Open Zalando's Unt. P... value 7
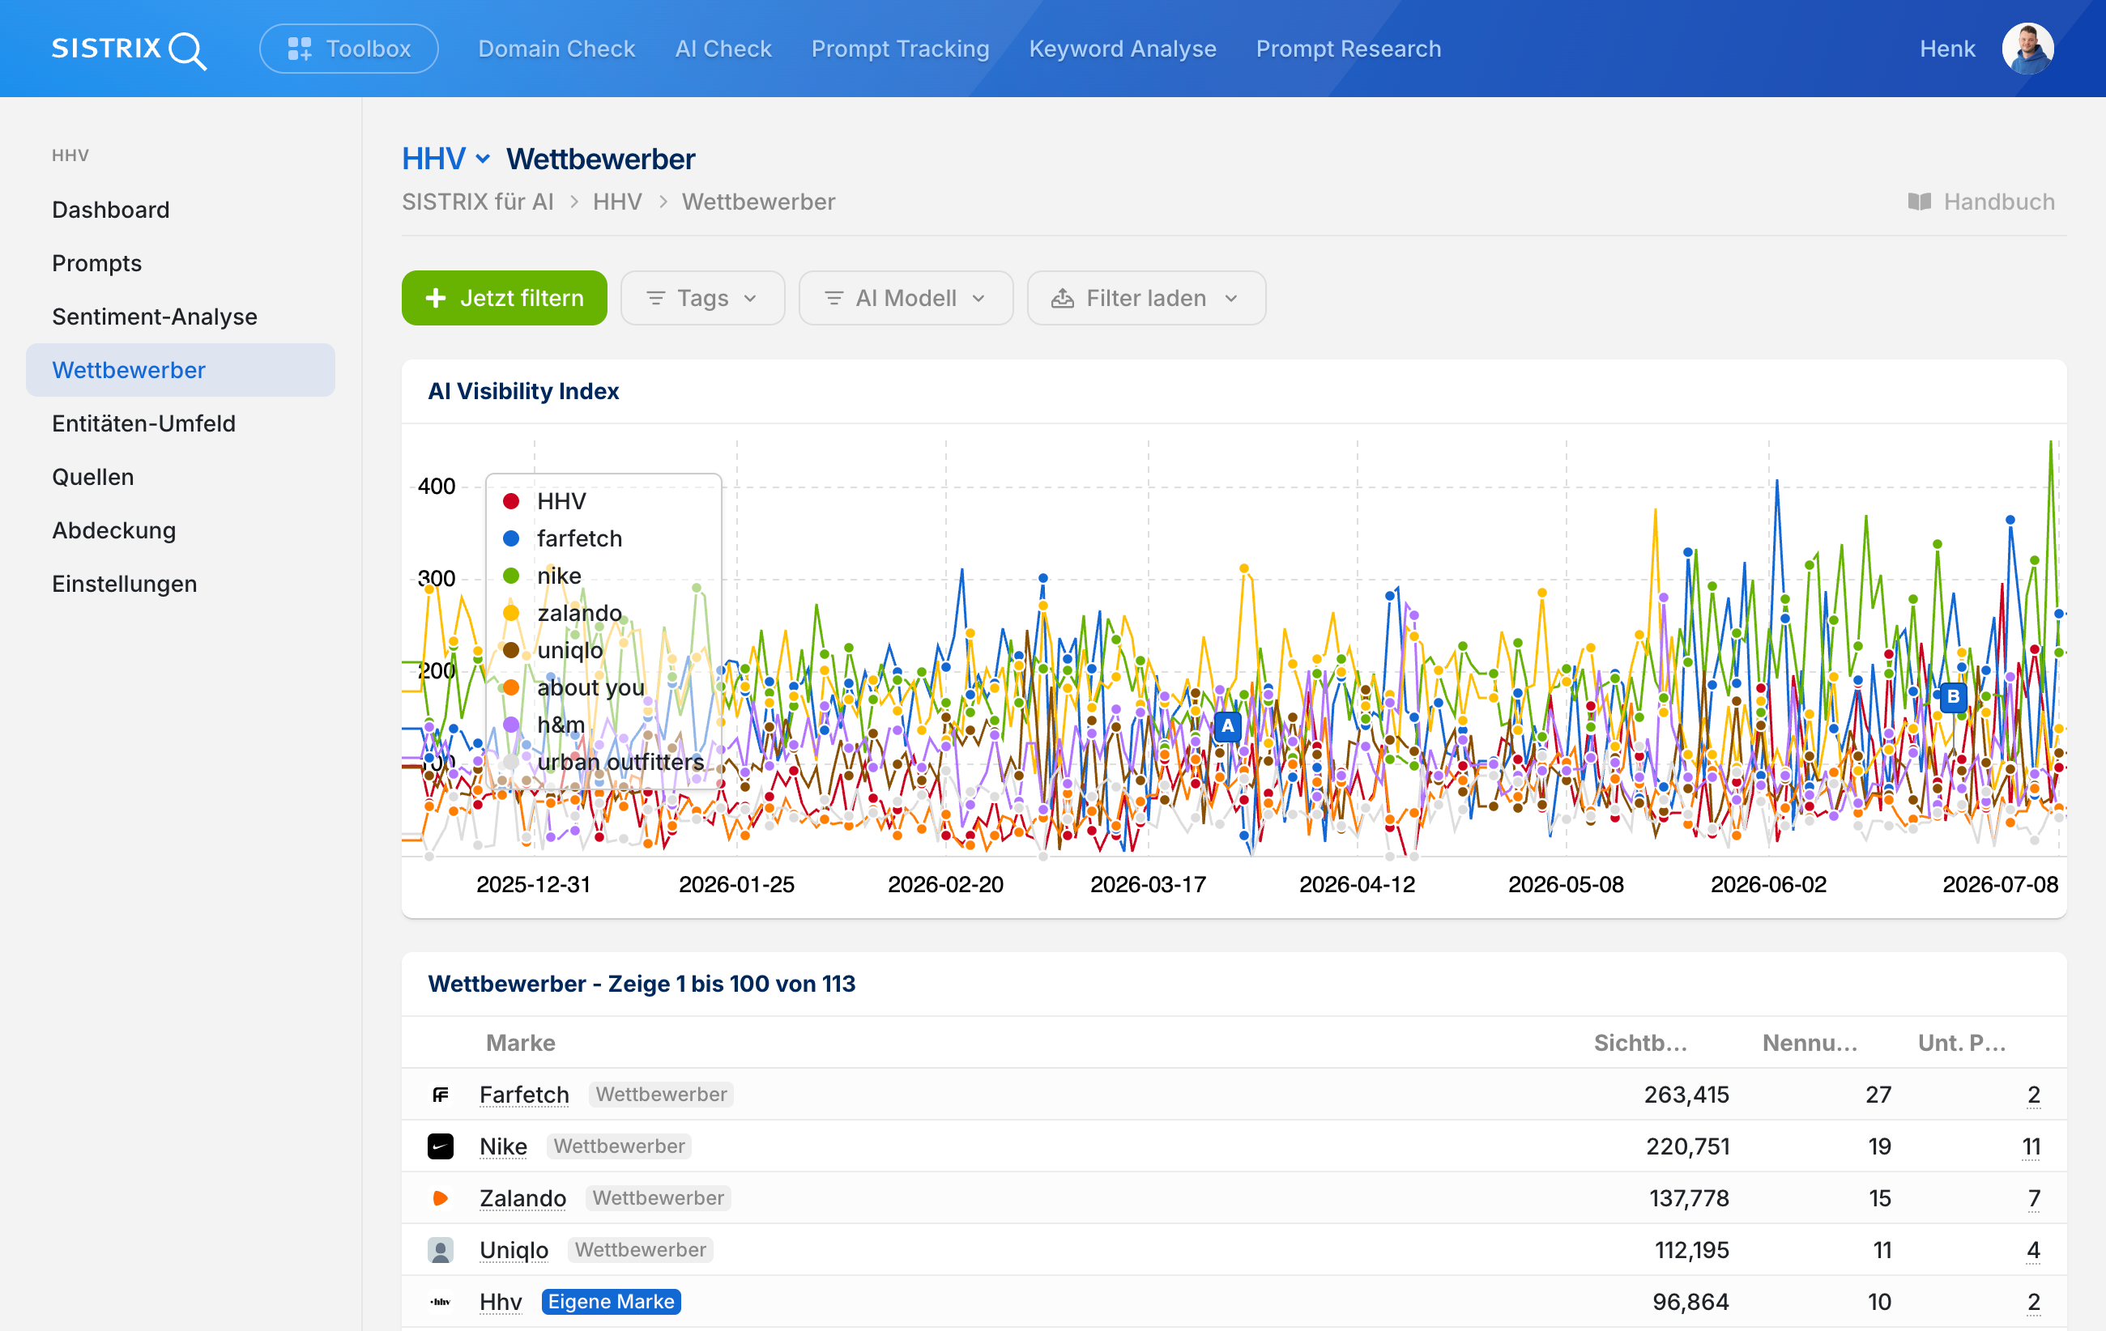Viewport: 2106px width, 1331px height. point(2033,1197)
